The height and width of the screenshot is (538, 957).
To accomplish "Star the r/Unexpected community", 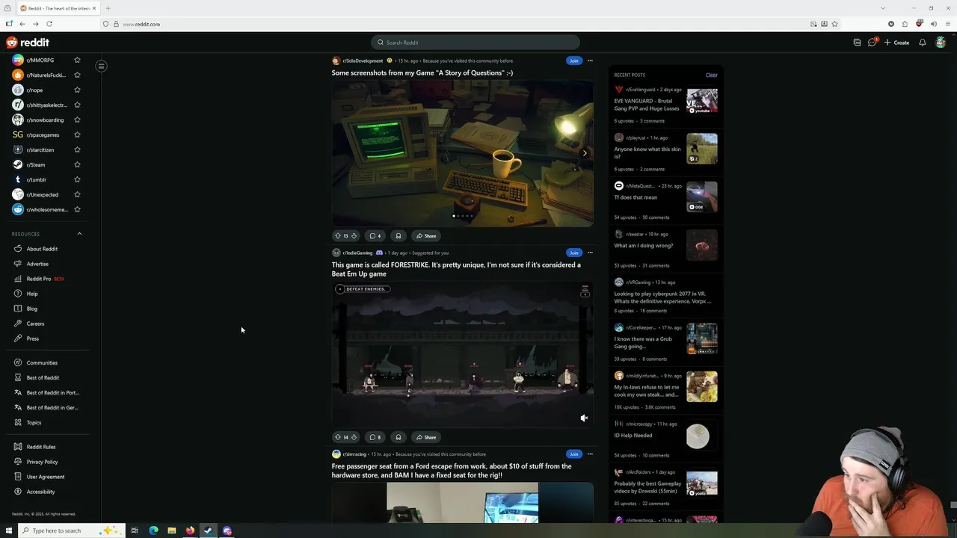I will click(77, 194).
